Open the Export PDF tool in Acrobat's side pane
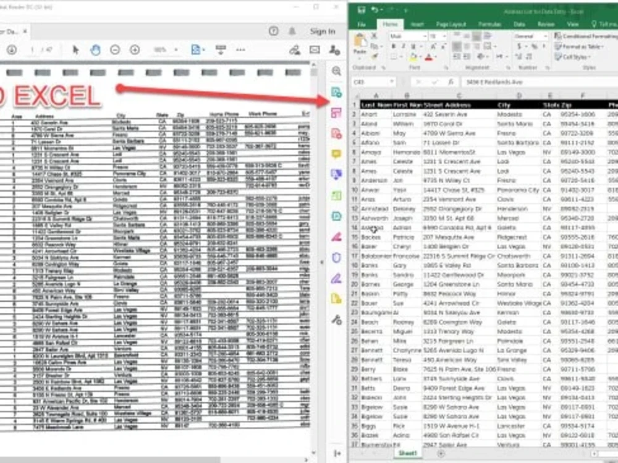The width and height of the screenshot is (618, 463). [336, 93]
